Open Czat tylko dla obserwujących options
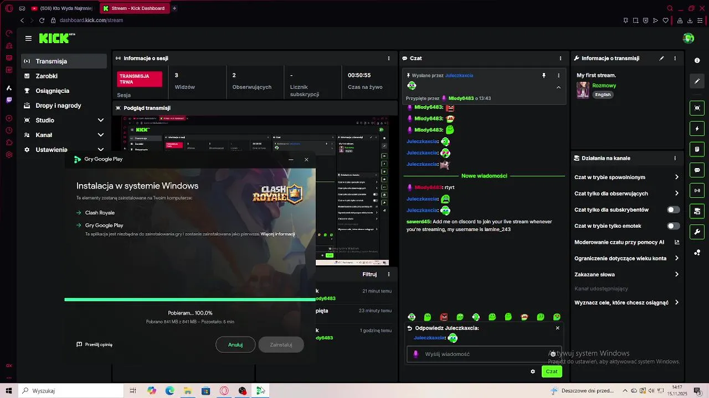709x398 pixels. tap(627, 193)
